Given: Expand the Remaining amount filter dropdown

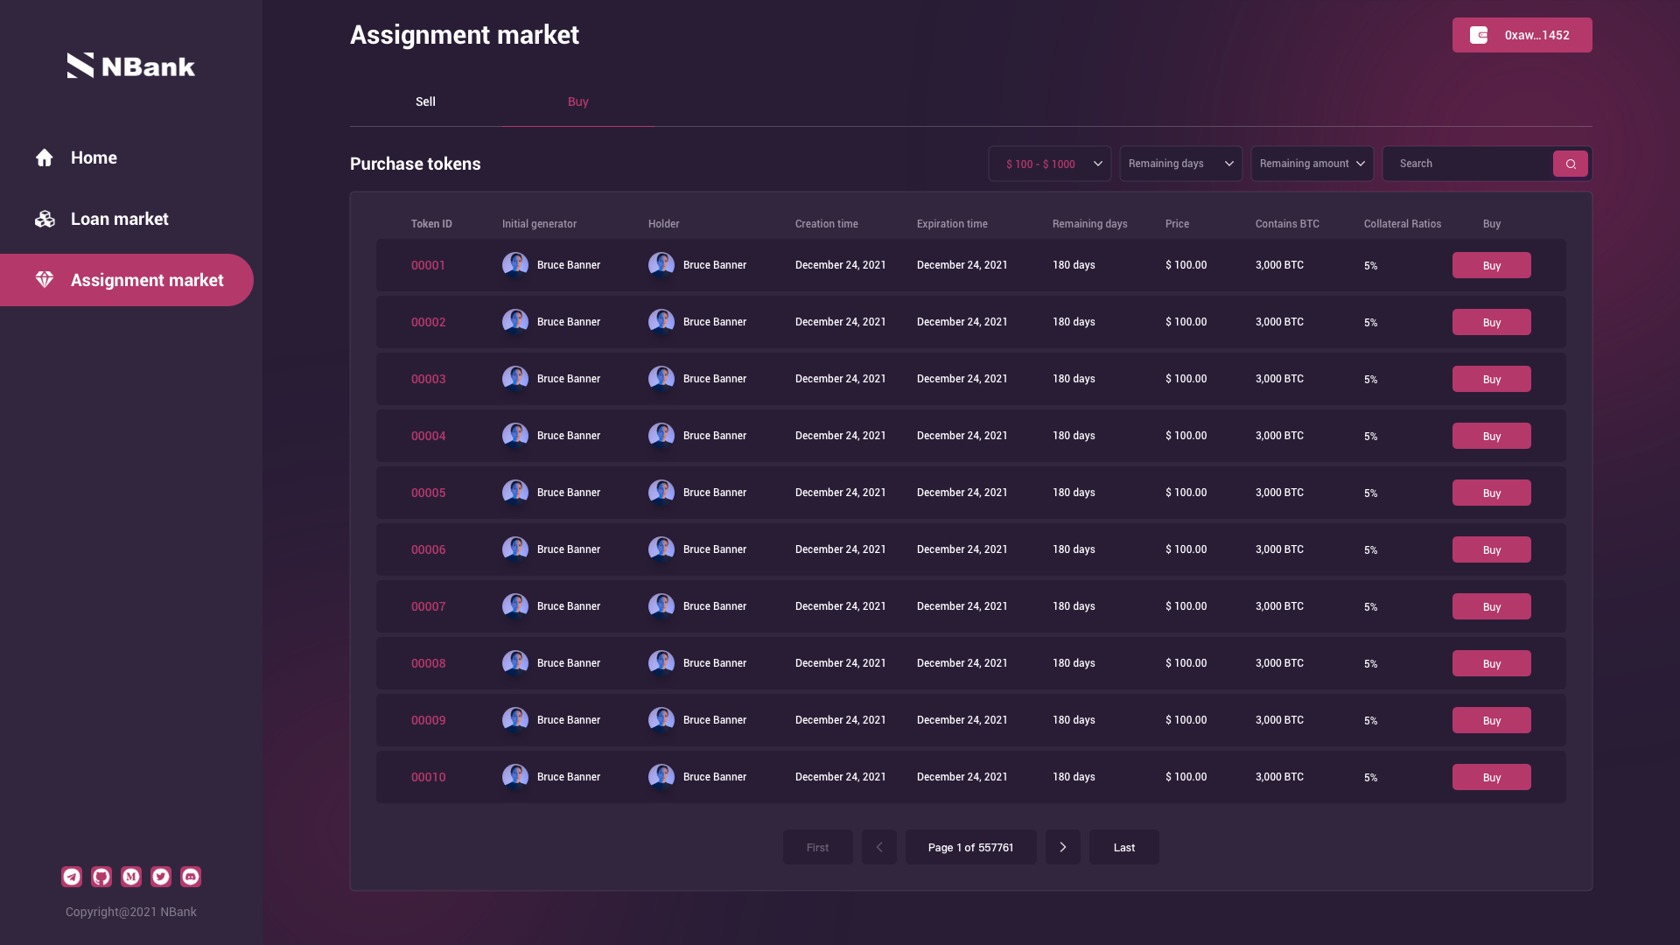Looking at the screenshot, I should tap(1312, 164).
